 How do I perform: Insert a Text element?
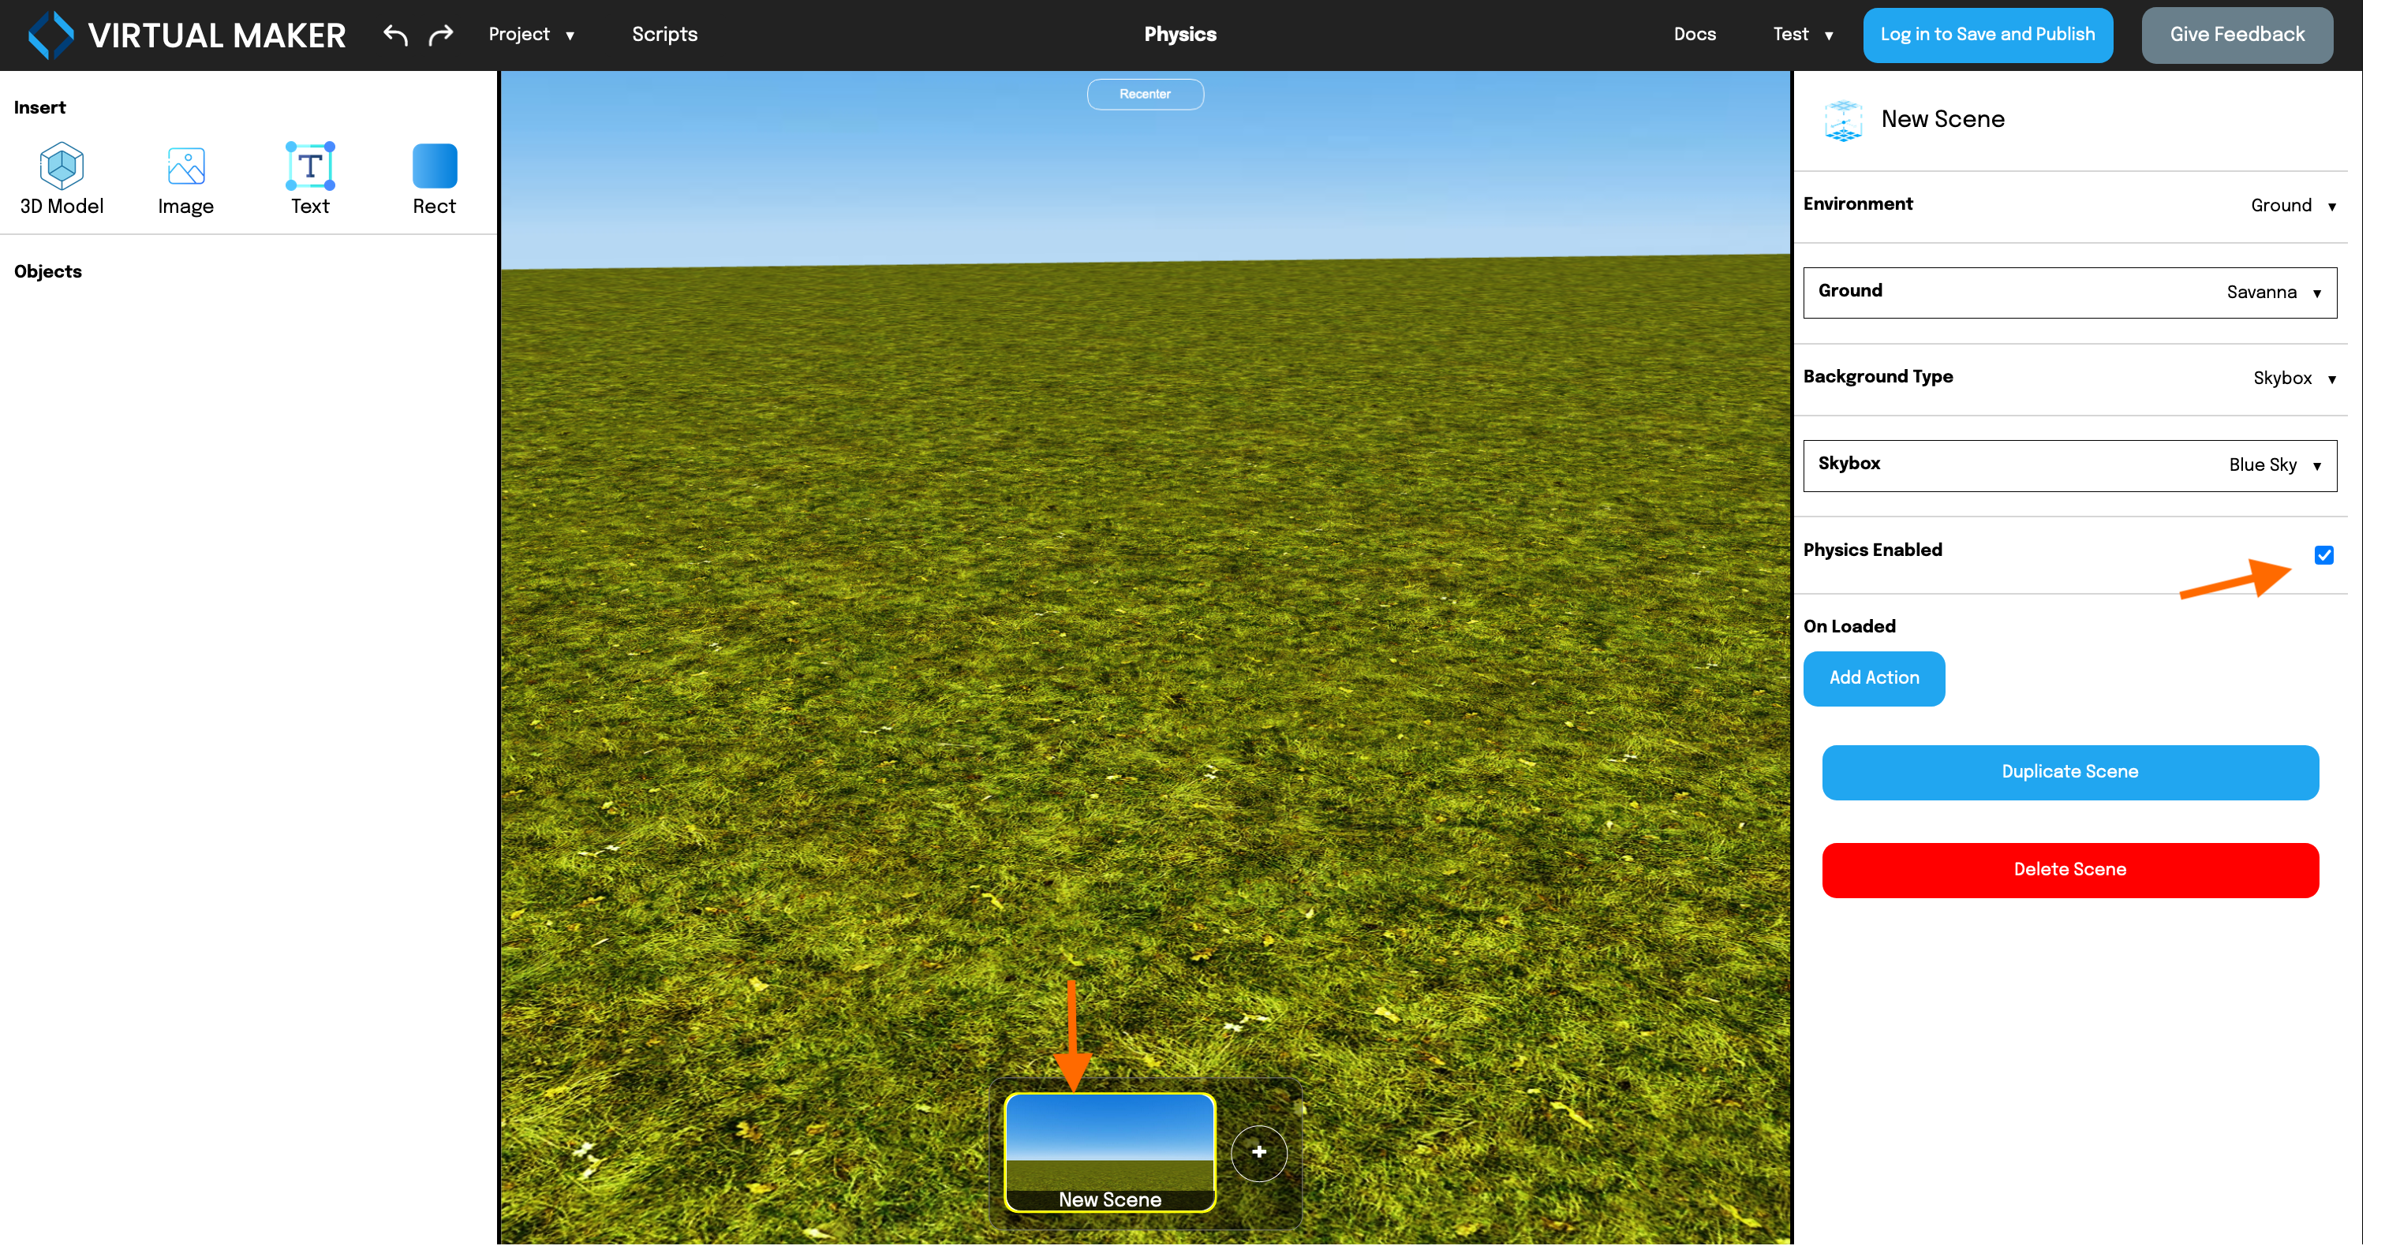click(x=309, y=177)
